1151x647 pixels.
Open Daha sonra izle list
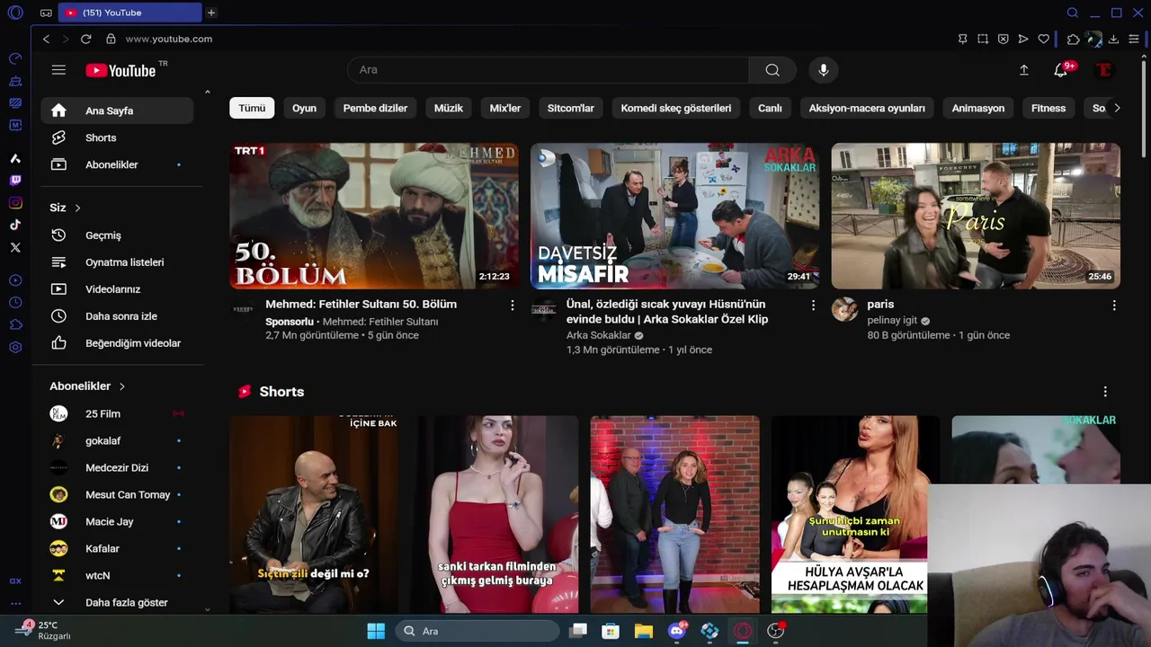click(x=118, y=316)
